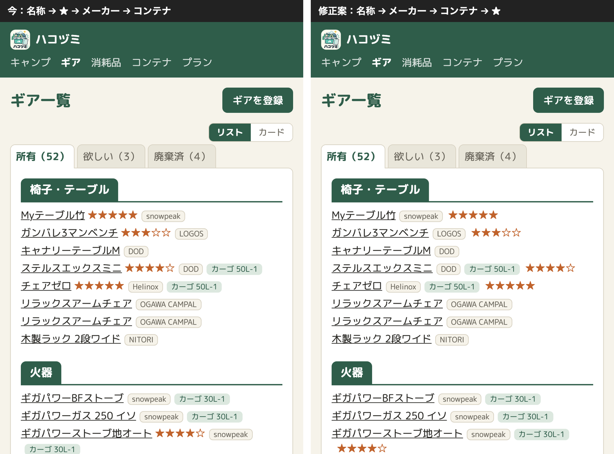Select リスト view toggle in left panel

[230, 132]
